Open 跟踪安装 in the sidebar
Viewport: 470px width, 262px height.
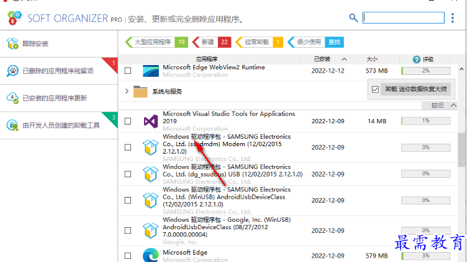(x=59, y=43)
